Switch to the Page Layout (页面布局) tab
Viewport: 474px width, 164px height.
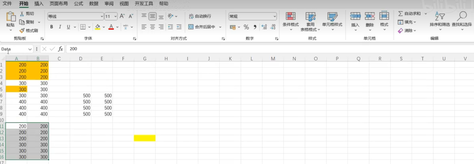(x=59, y=3)
